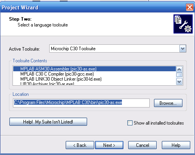
Task: Cancel the Project Wizard
Action: click(x=142, y=145)
